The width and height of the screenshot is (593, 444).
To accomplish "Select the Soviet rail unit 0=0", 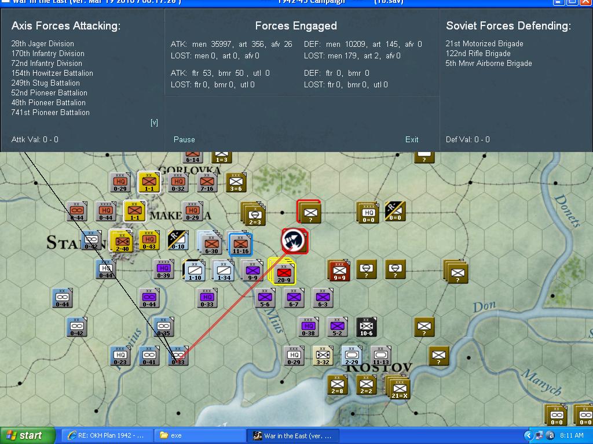I will click(x=395, y=212).
